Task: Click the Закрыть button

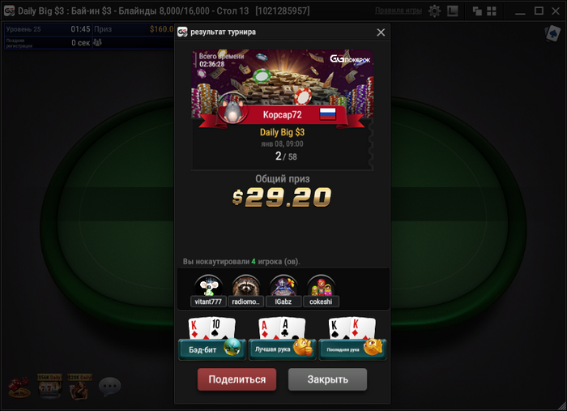Action: tap(327, 379)
